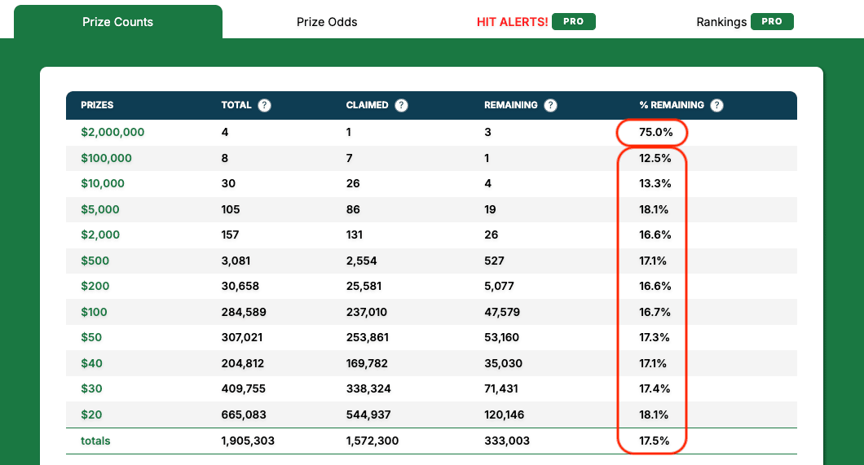Click the $500 prize link
Image resolution: width=864 pixels, height=465 pixels.
pyautogui.click(x=95, y=261)
